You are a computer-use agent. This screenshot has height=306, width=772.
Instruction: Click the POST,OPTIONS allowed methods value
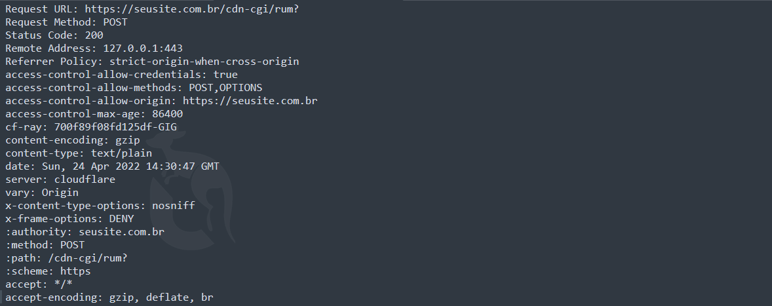[225, 87]
